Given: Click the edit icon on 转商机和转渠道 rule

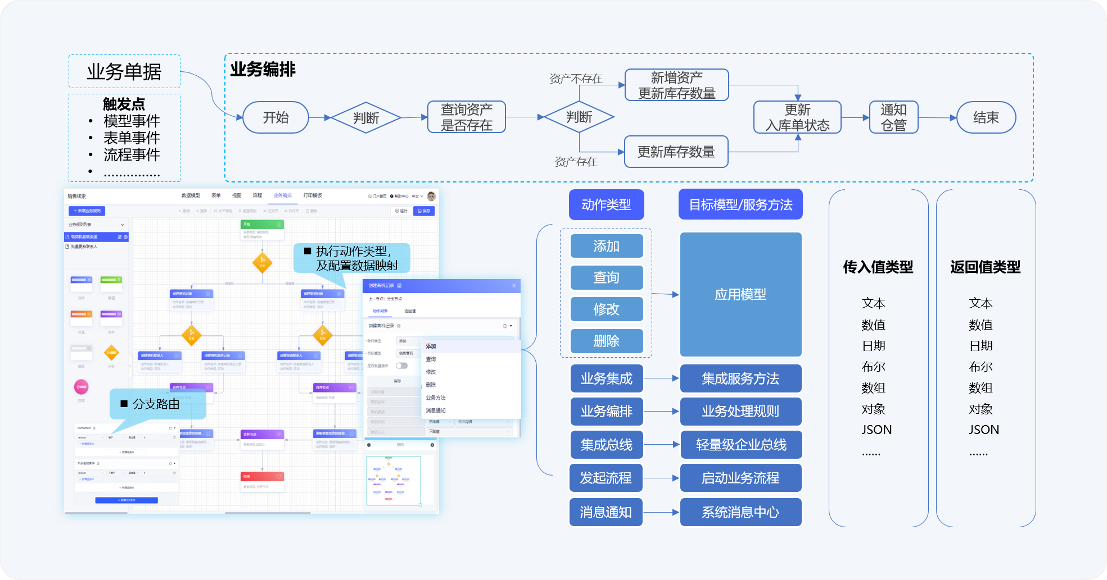Looking at the screenshot, I should tap(119, 237).
